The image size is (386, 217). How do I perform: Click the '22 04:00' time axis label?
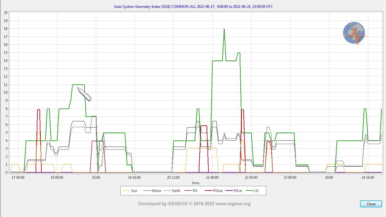251,178
